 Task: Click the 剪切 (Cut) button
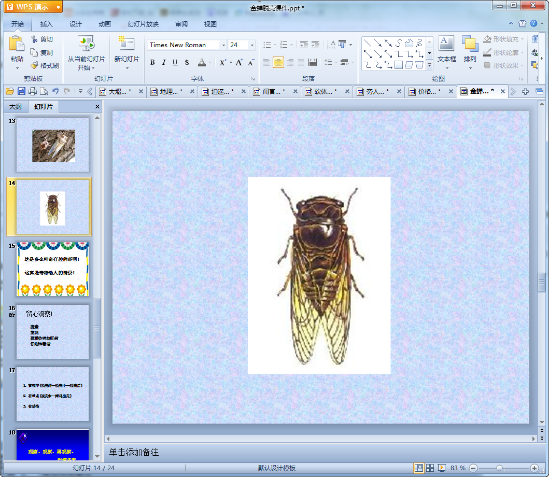pos(41,39)
